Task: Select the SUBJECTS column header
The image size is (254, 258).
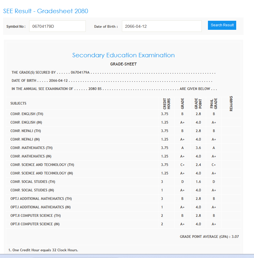Action: coord(18,103)
